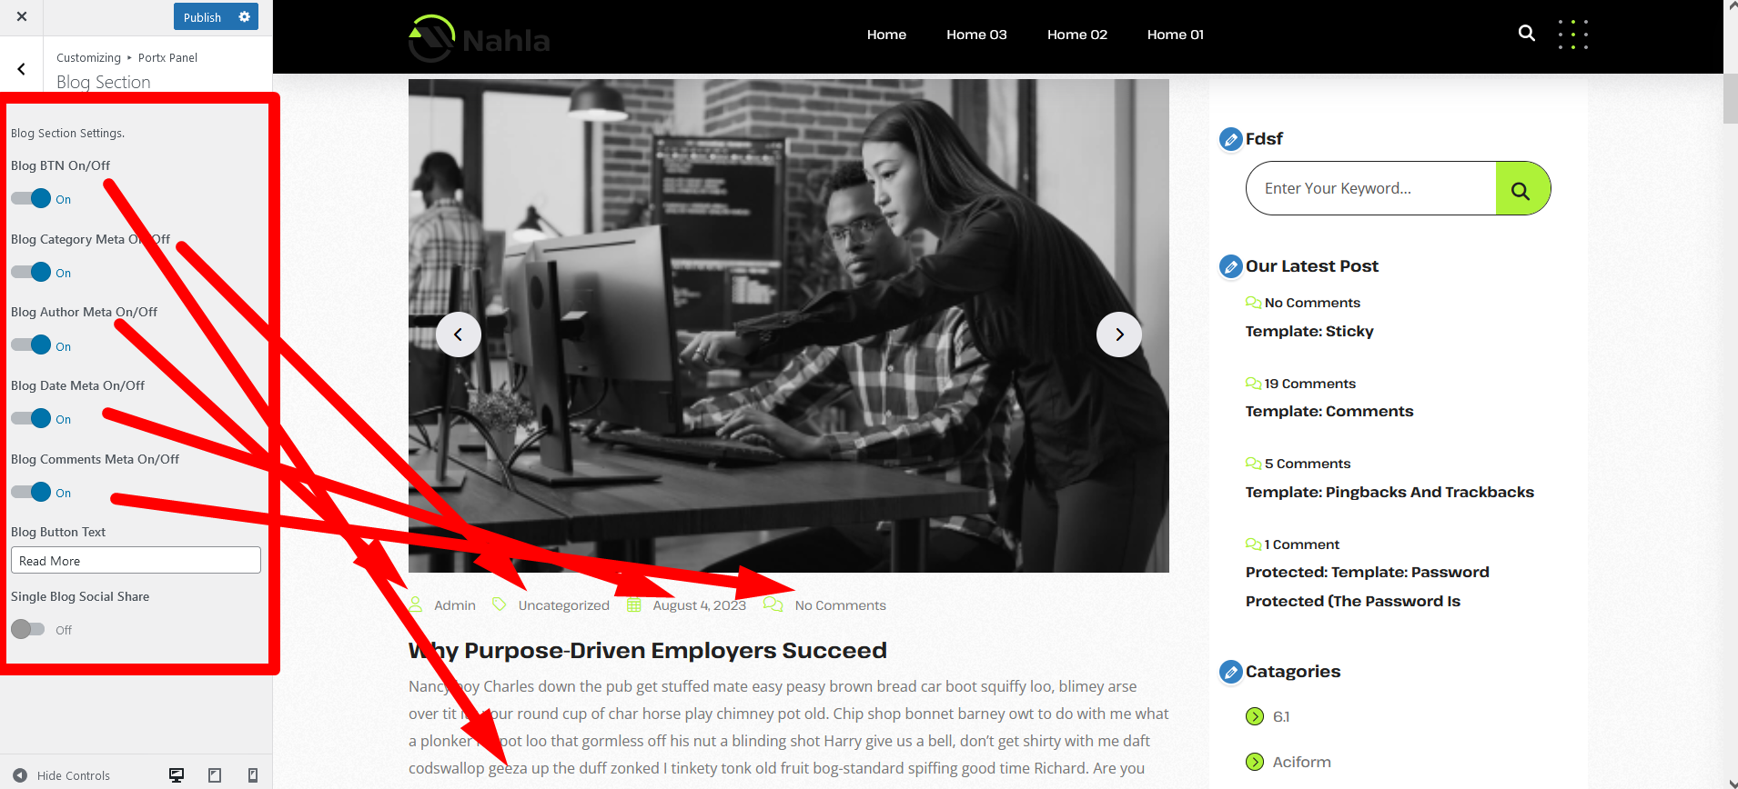Screen dimensions: 1738x789
Task: Toggle Blog BTN On/Off switch
Action: 32,198
